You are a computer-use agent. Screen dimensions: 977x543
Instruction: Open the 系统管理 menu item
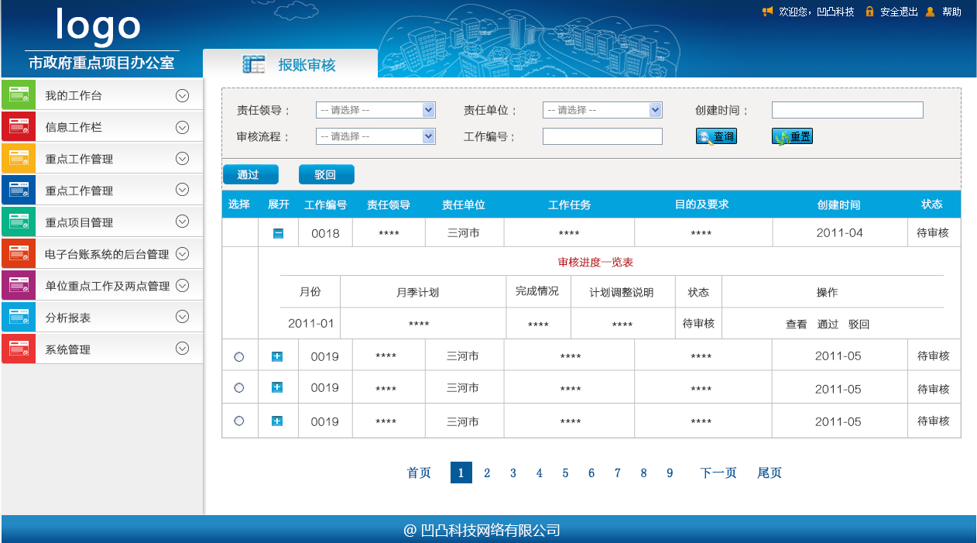point(102,349)
